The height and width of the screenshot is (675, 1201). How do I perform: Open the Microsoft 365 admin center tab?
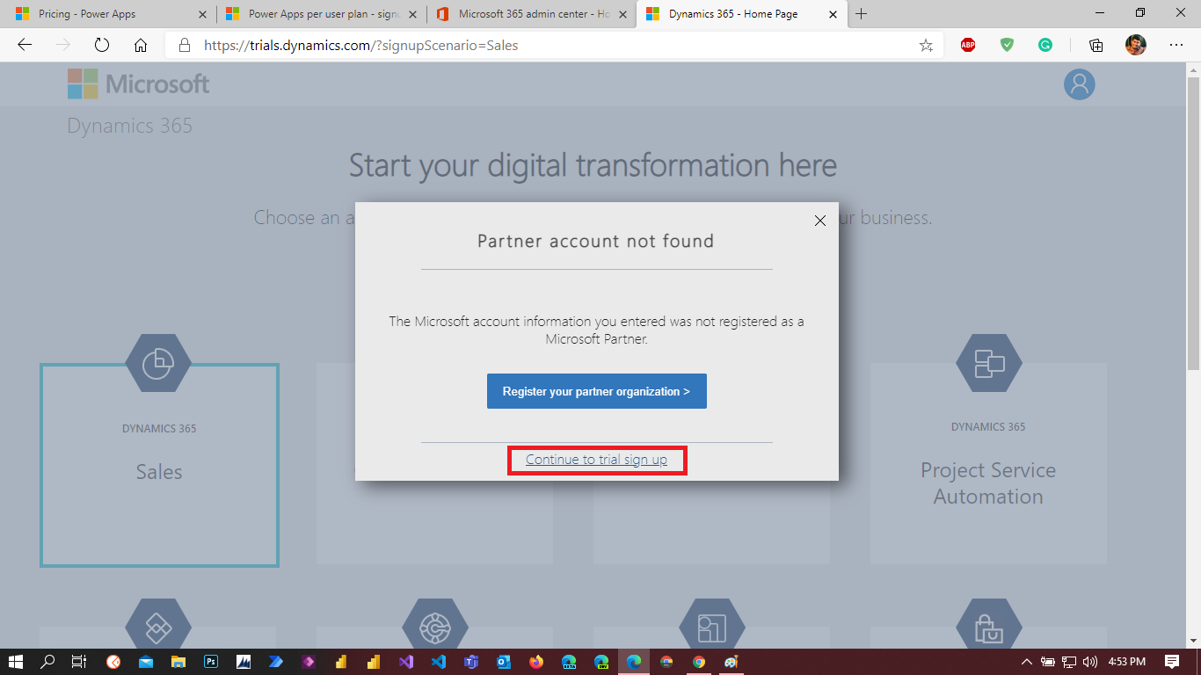[x=534, y=14]
